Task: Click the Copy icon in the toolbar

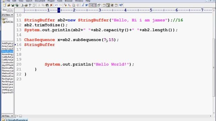Action: pyautogui.click(x=43, y=5)
